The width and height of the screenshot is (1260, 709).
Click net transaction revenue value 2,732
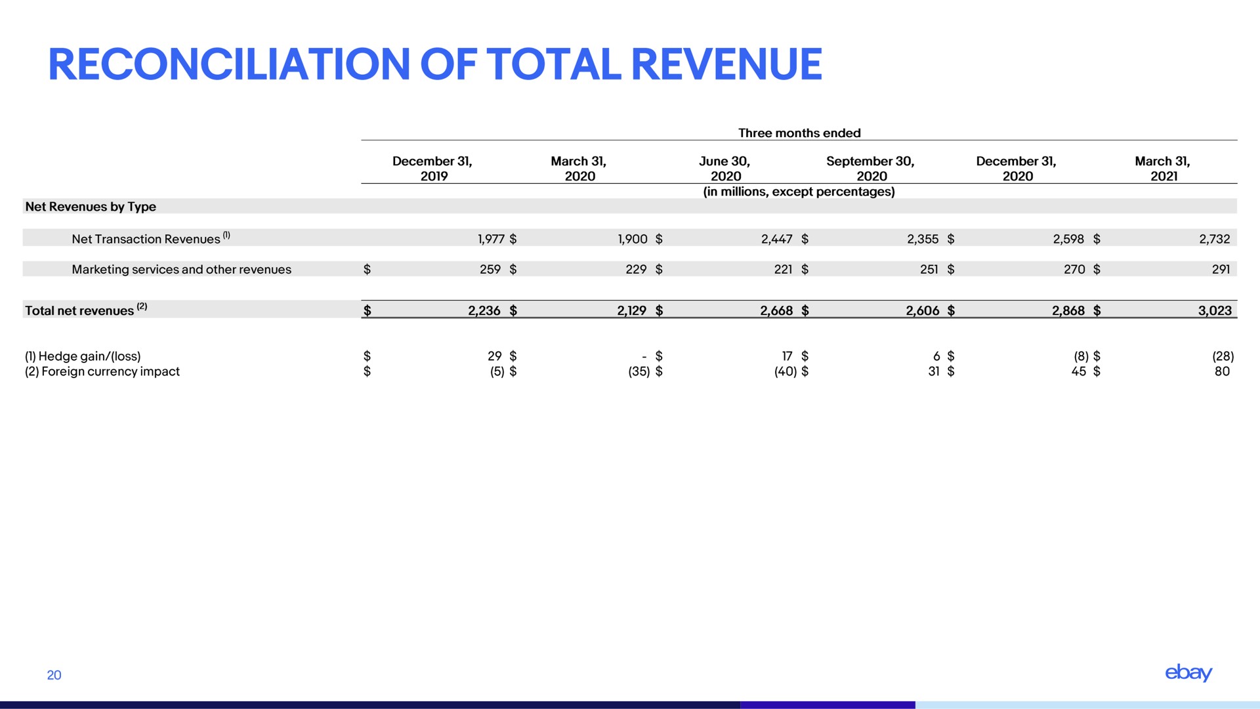(x=1215, y=239)
